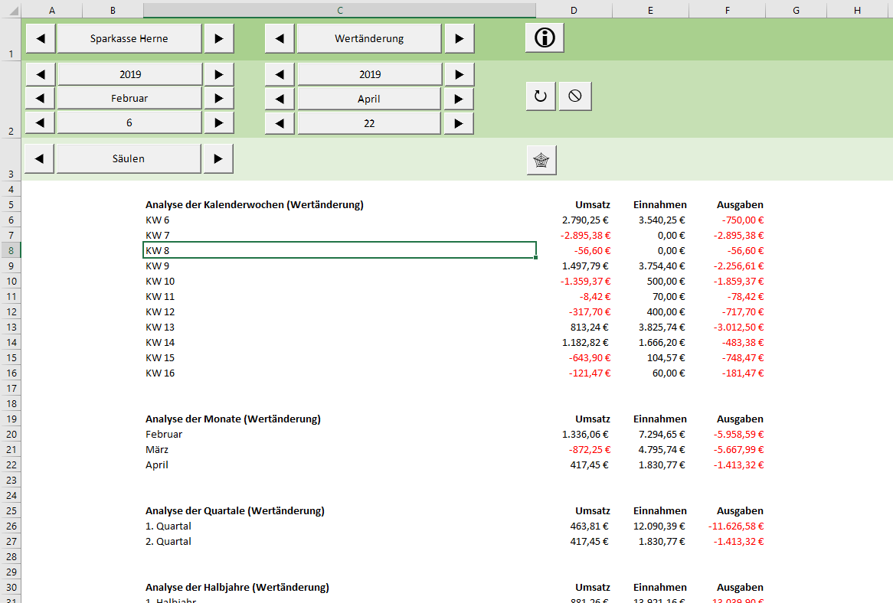
Task: Click left arrow of 2019 above April
Action: click(280, 74)
